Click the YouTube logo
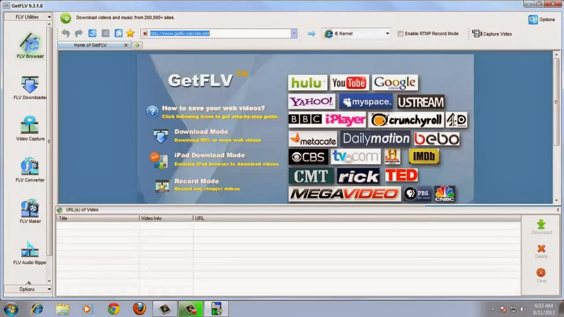The image size is (564, 317). pyautogui.click(x=349, y=83)
